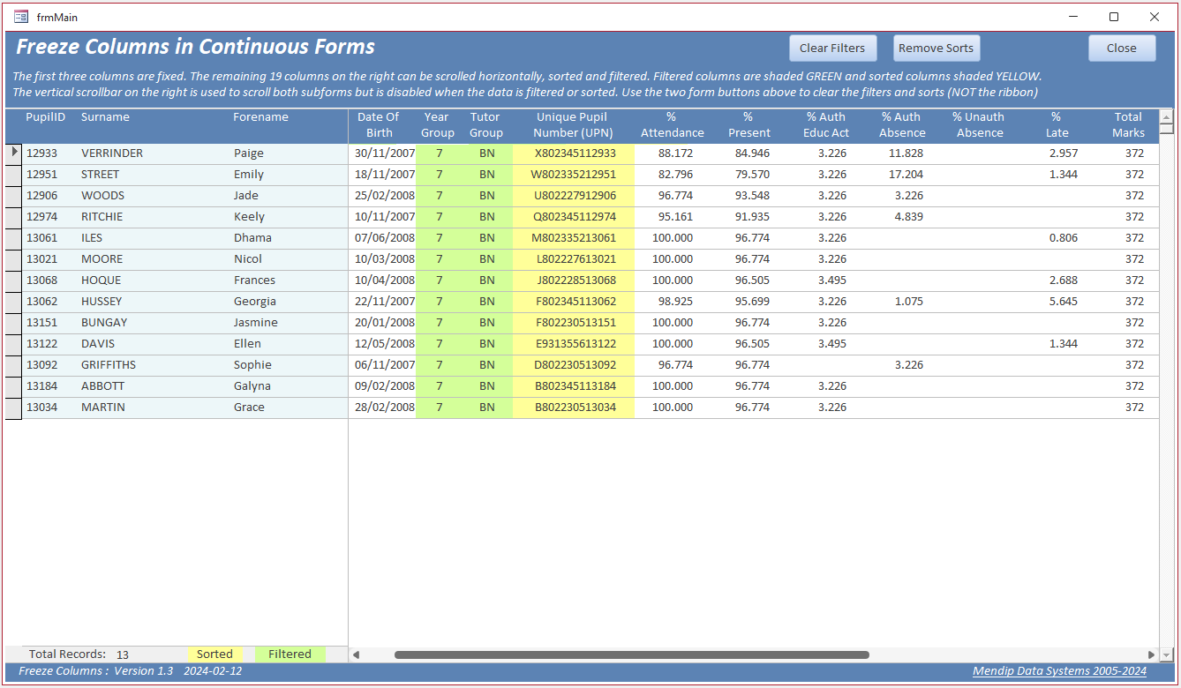Image resolution: width=1181 pixels, height=688 pixels.
Task: Click the PupilID column header
Action: coord(45,116)
